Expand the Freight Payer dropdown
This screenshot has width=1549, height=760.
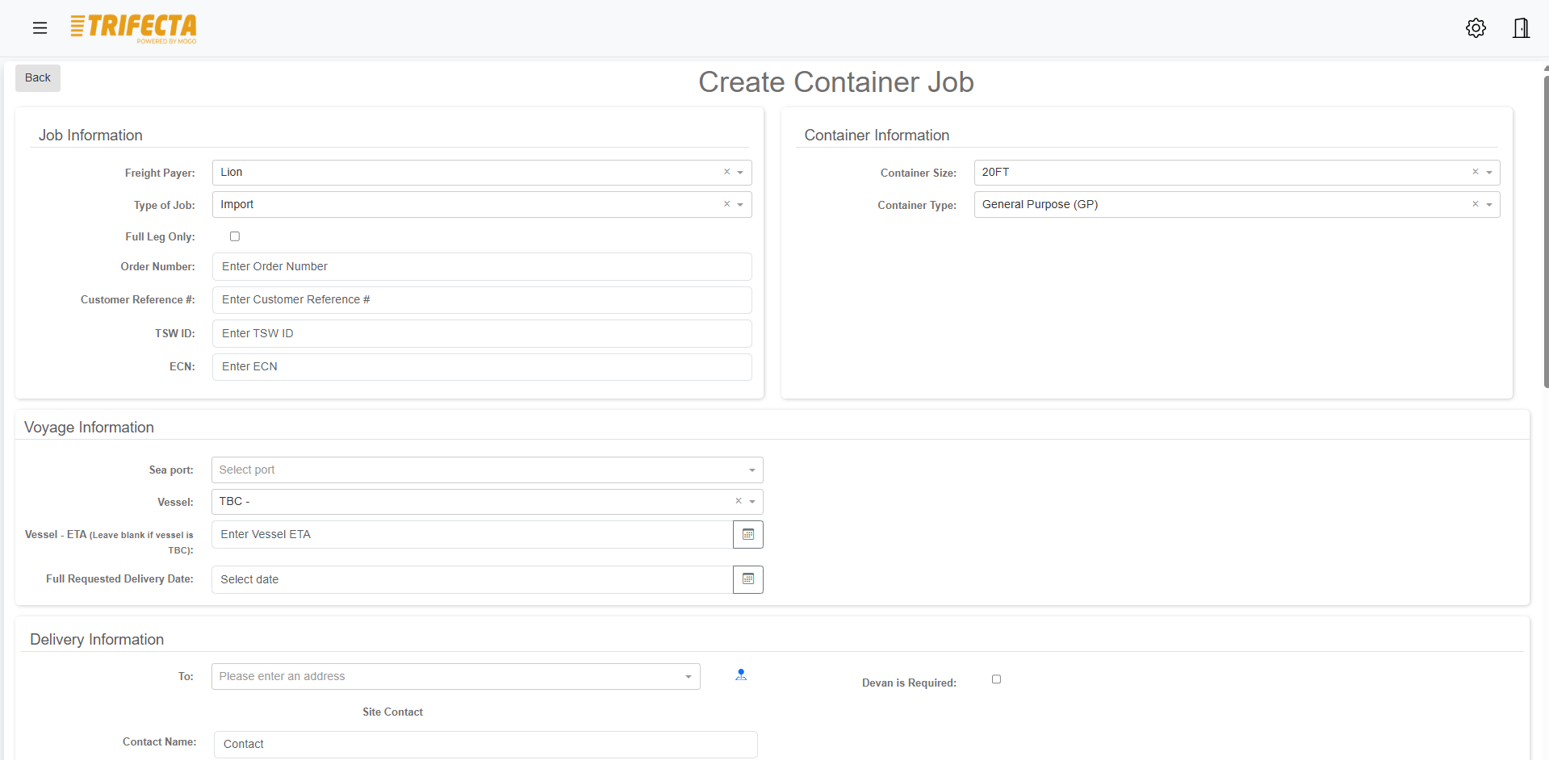click(x=740, y=173)
